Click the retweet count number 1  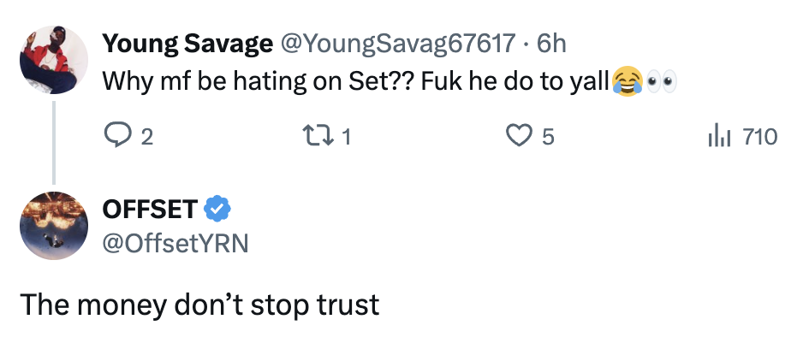click(x=347, y=137)
